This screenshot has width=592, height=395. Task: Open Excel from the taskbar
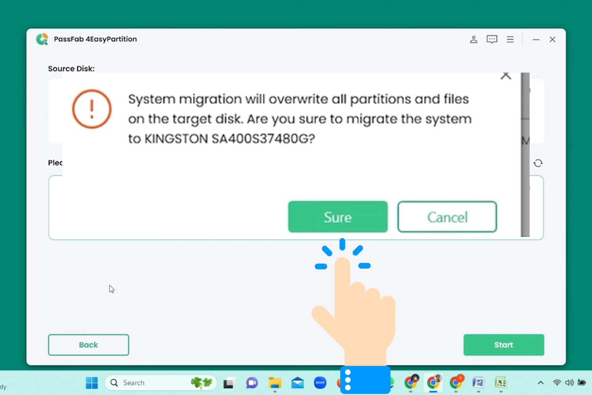(501, 383)
